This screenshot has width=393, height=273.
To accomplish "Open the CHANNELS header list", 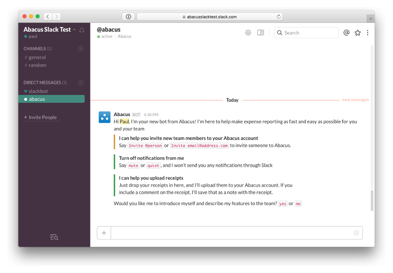I will (x=38, y=49).
